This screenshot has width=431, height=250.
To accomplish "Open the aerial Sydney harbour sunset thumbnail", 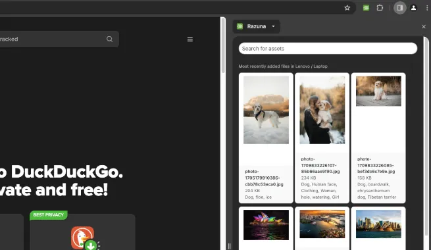I will (x=322, y=224).
